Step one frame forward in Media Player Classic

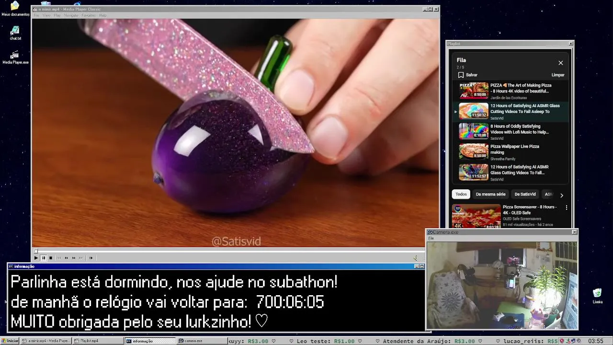[91, 258]
